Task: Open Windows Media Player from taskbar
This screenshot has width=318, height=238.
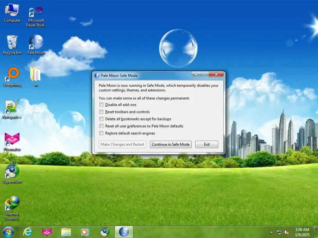Action: 85,232
